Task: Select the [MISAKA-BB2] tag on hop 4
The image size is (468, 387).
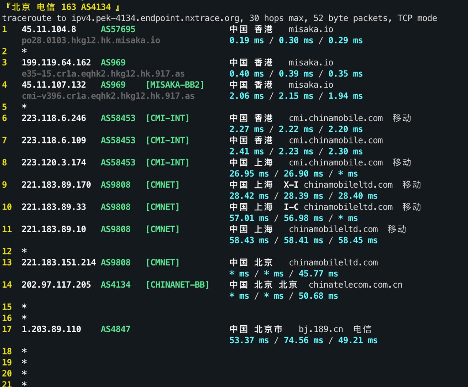Action: point(175,85)
